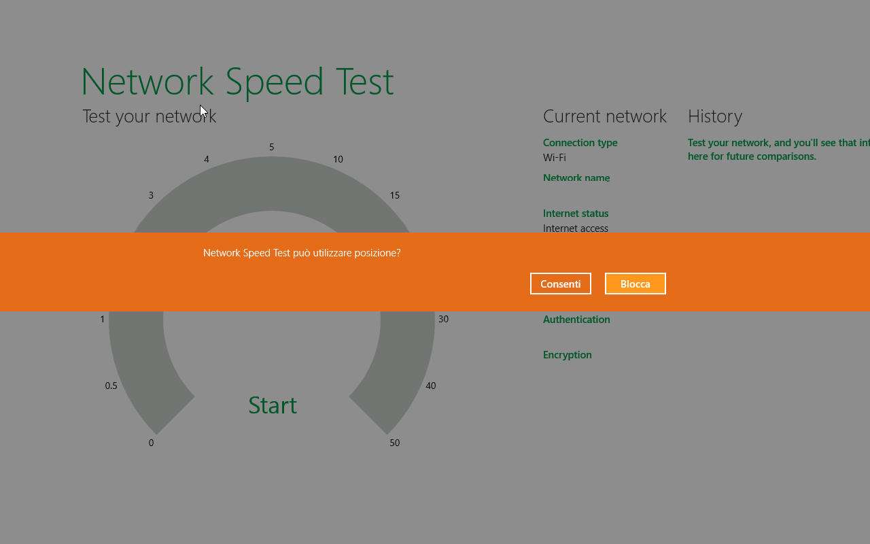The height and width of the screenshot is (544, 870).
Task: Click the gauge tick label 40
Action: pyautogui.click(x=431, y=386)
